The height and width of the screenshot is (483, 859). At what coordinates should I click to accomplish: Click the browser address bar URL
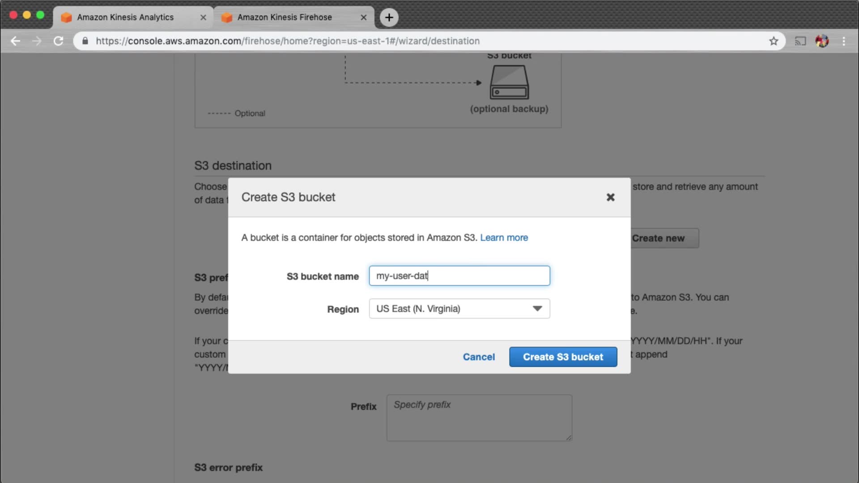(x=287, y=41)
